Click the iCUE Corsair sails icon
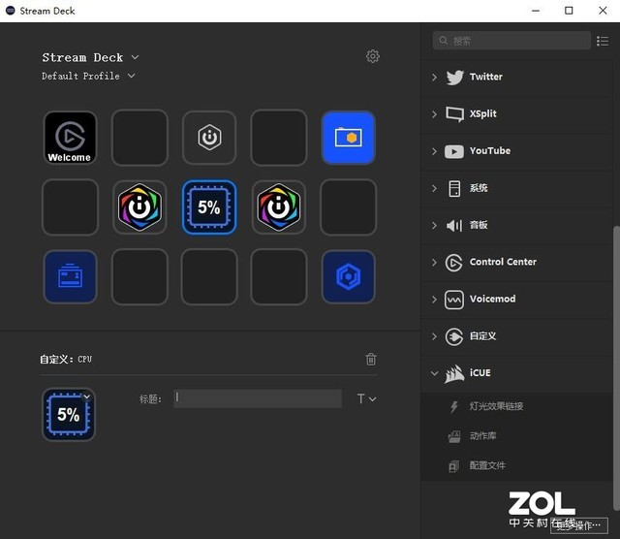Viewport: 620px width, 539px height. 454,374
